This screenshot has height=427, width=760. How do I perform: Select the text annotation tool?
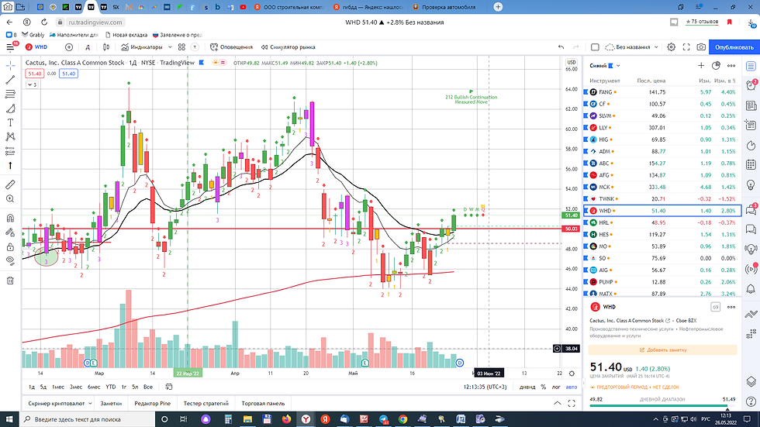[10, 122]
